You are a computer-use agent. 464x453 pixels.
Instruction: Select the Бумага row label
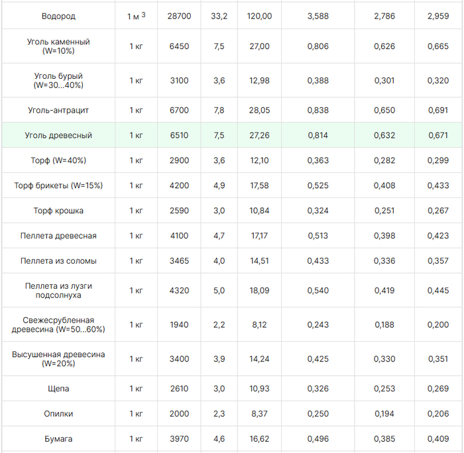pyautogui.click(x=58, y=439)
